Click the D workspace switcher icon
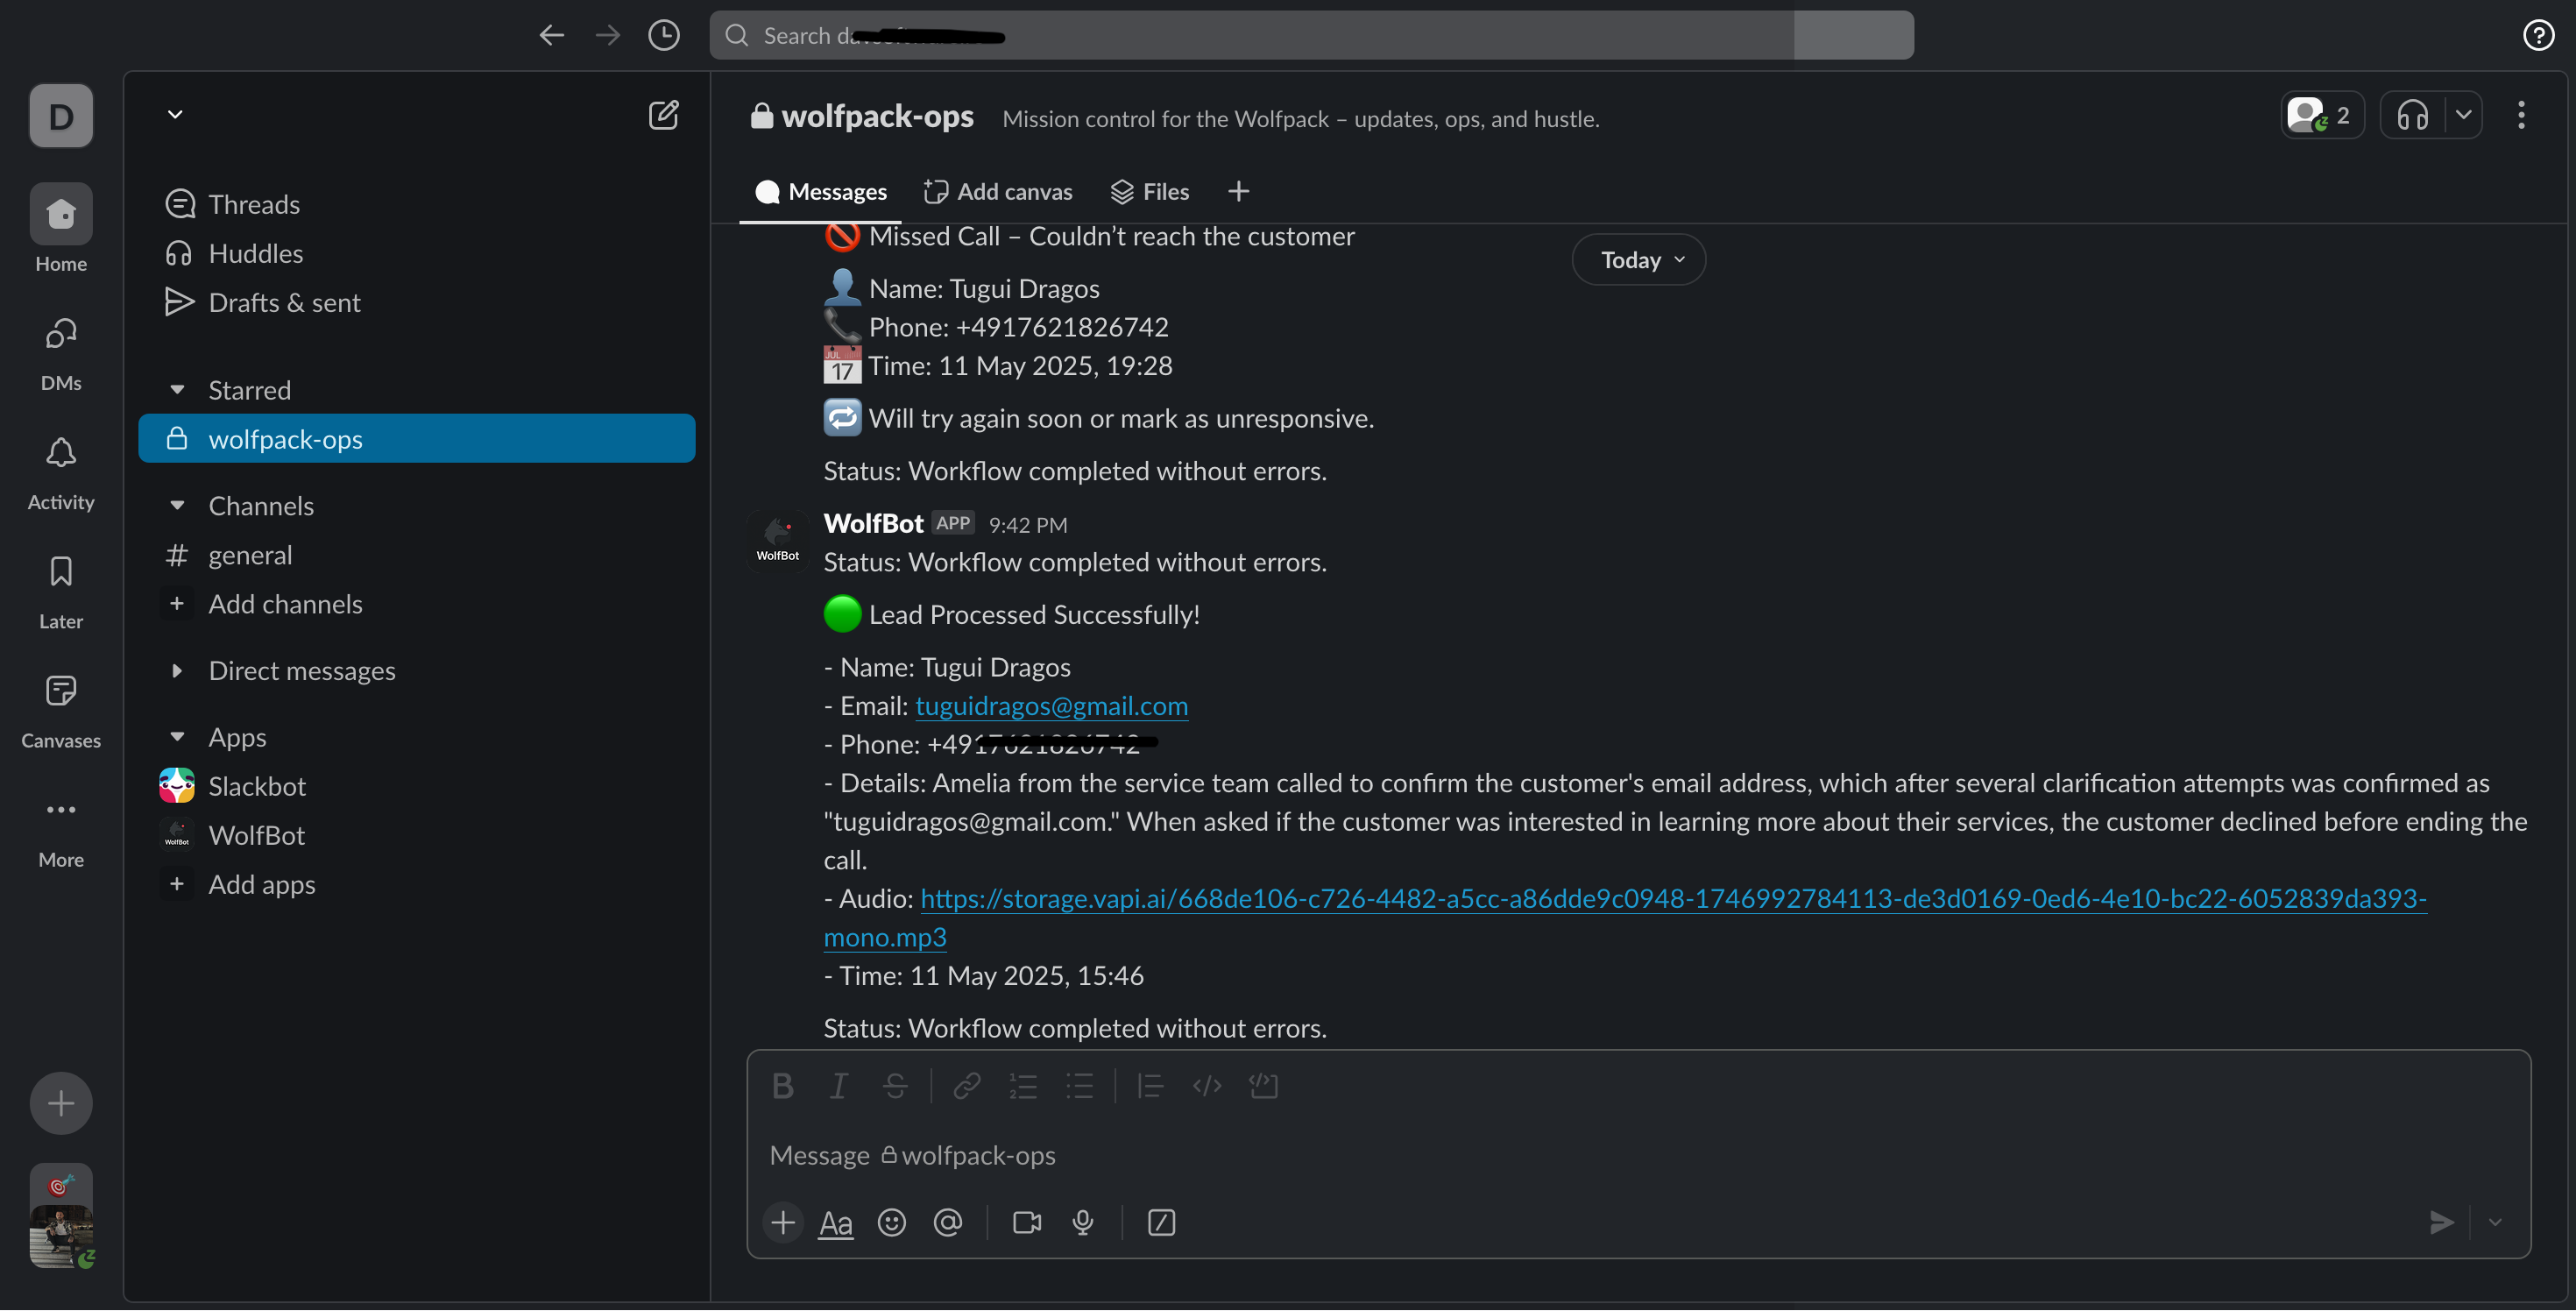 pos(61,116)
